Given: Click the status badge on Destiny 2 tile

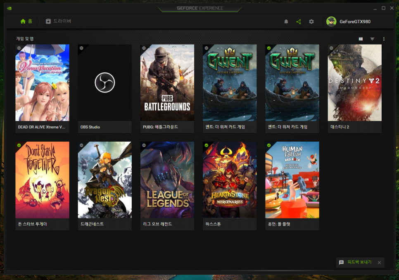Looking at the screenshot, I should [331, 48].
